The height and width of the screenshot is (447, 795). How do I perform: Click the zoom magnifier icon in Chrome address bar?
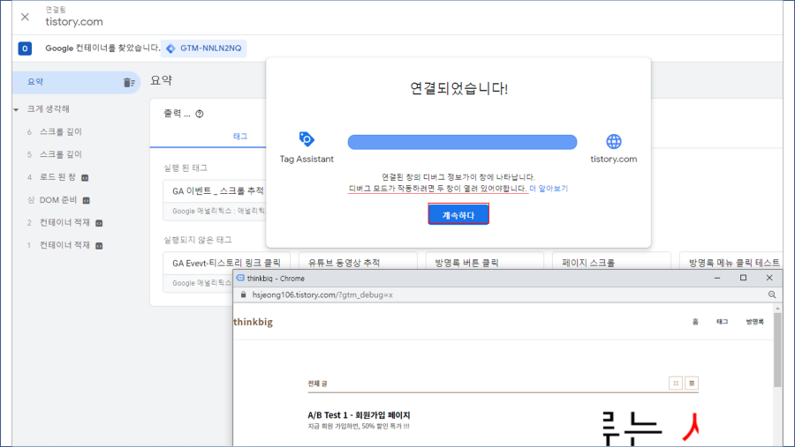[772, 294]
